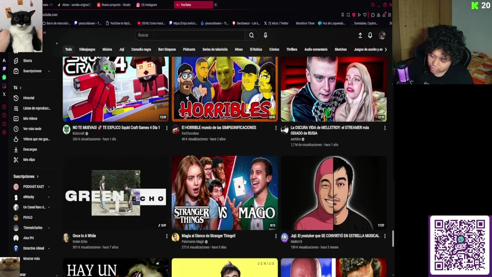Open a new browser tab
Screen dimensions: 492x277
tap(216, 5)
